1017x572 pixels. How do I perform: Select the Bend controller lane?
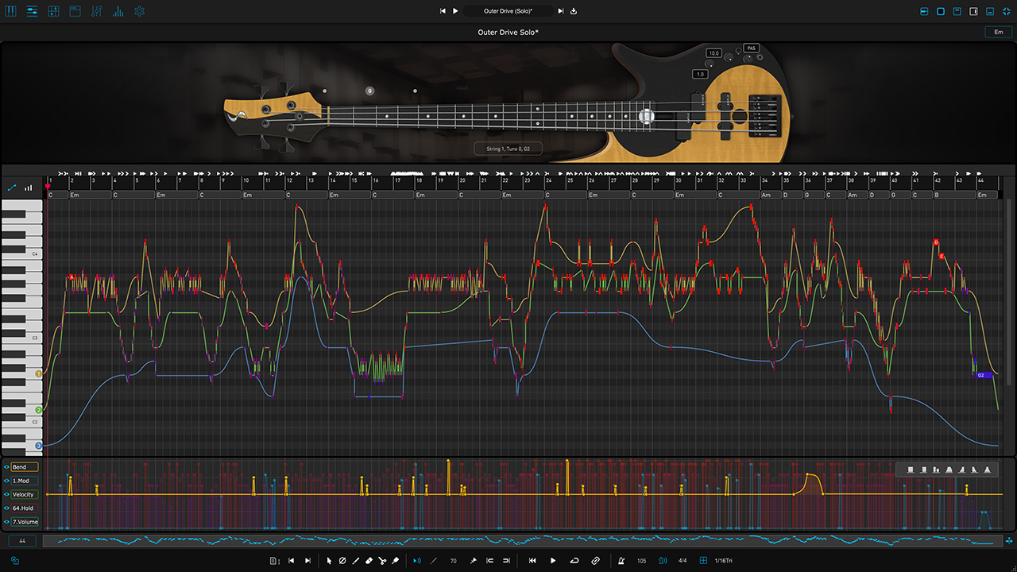(x=25, y=467)
